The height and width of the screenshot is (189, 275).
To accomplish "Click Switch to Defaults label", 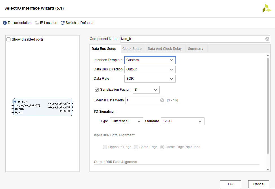I will coord(80,23).
